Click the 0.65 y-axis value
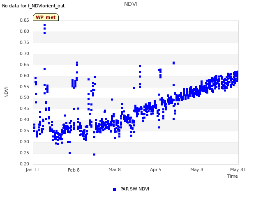The width and height of the screenshot is (263, 197). tap(25, 64)
